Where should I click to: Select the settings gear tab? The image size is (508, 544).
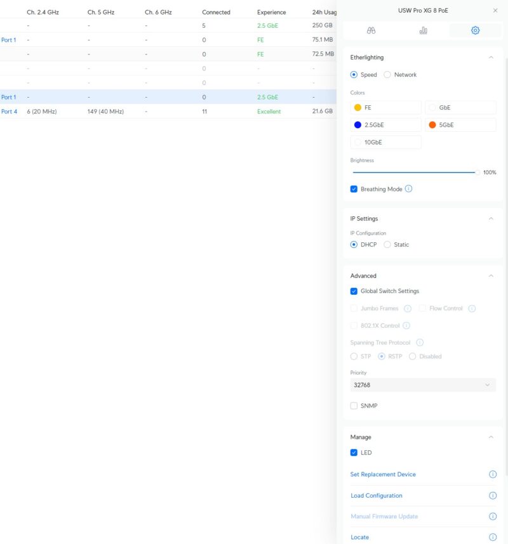coord(475,30)
